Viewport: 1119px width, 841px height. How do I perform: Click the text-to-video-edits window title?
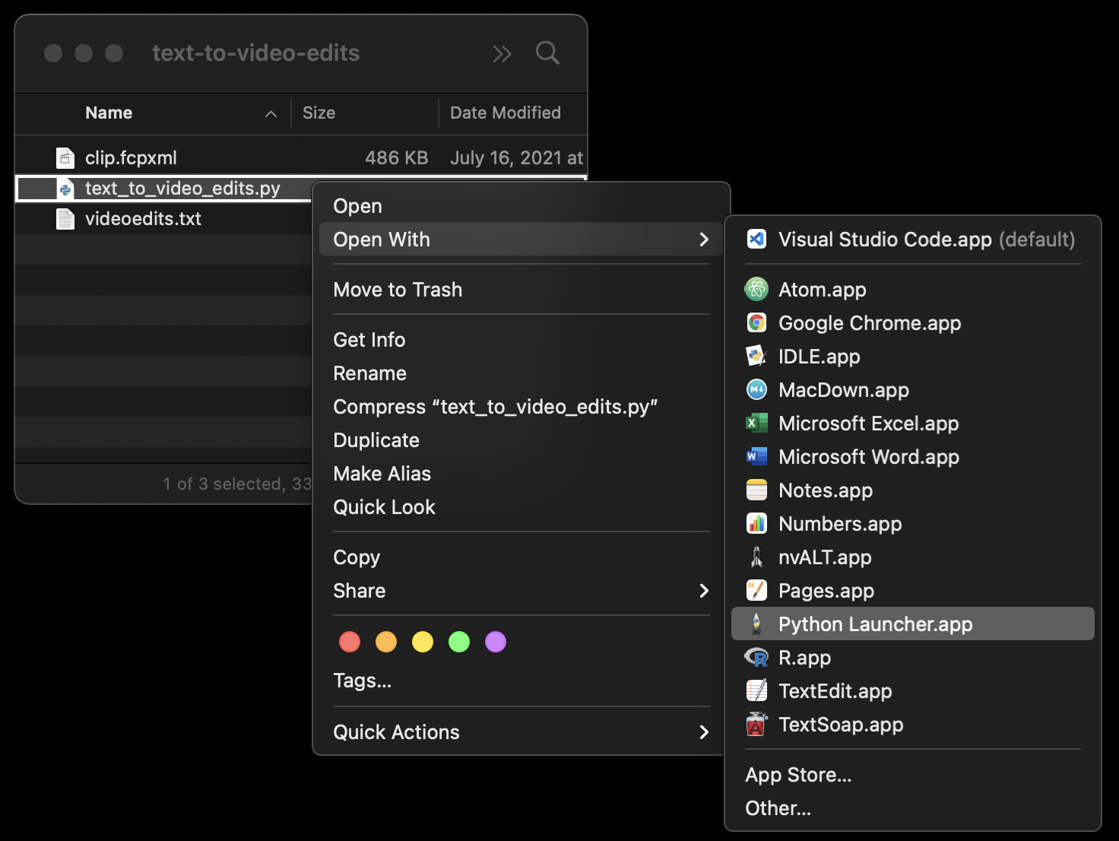256,53
